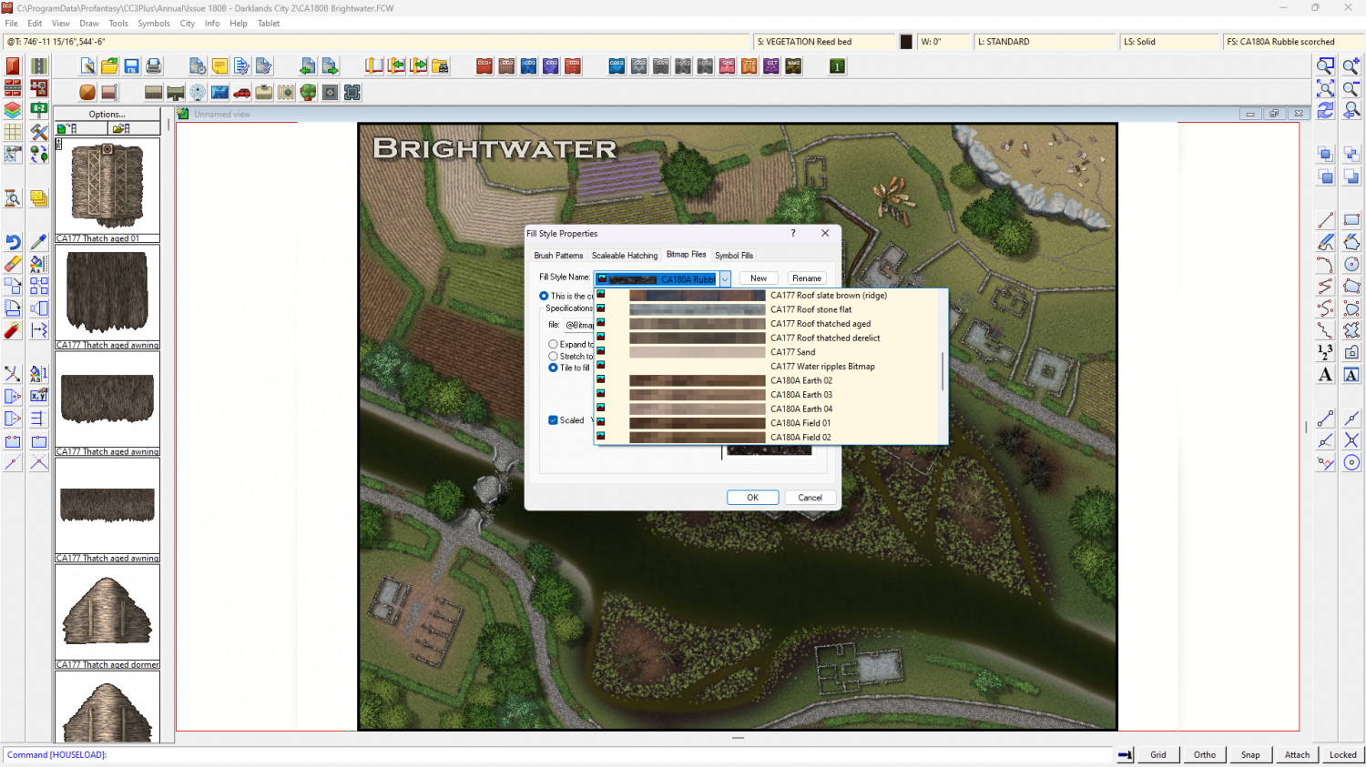
Task: Click the Zoom Extents icon
Action: 1326,88
